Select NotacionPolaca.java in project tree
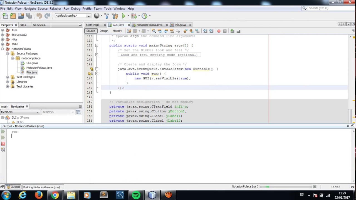The image size is (356, 200). tap(39, 68)
